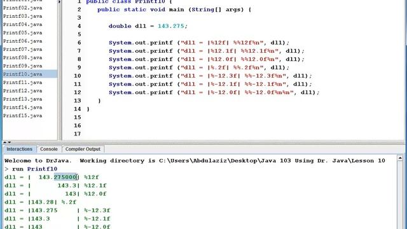This screenshot has height=229, width=407.
Task: Collapse file list with divider arrow
Action: pos(59,2)
